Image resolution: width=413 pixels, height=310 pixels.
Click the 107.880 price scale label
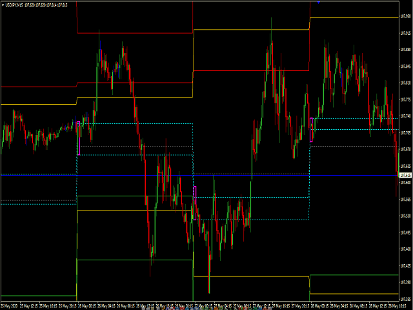click(x=405, y=50)
